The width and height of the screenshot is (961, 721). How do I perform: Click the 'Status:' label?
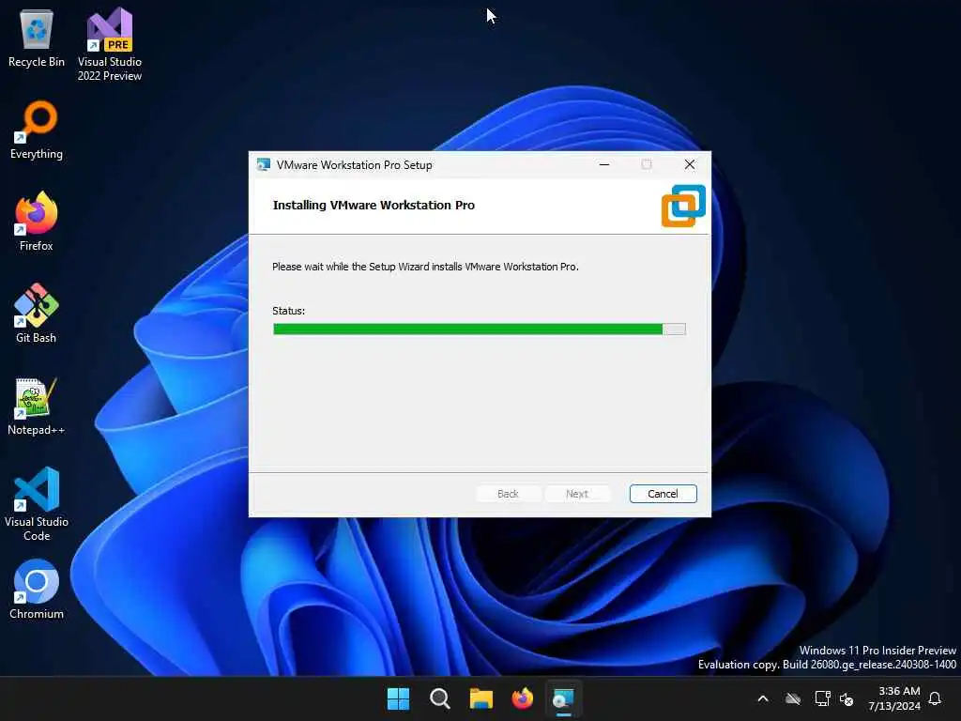[x=289, y=311]
